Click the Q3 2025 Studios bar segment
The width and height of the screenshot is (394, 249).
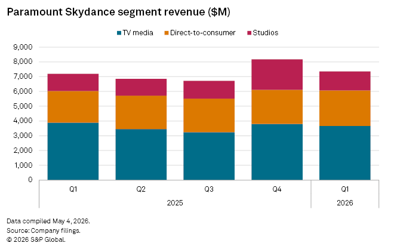tap(209, 90)
